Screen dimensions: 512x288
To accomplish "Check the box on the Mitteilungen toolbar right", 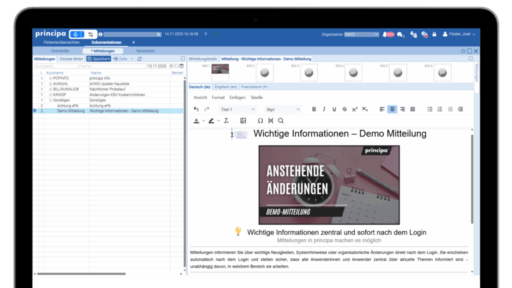I will tap(182, 58).
